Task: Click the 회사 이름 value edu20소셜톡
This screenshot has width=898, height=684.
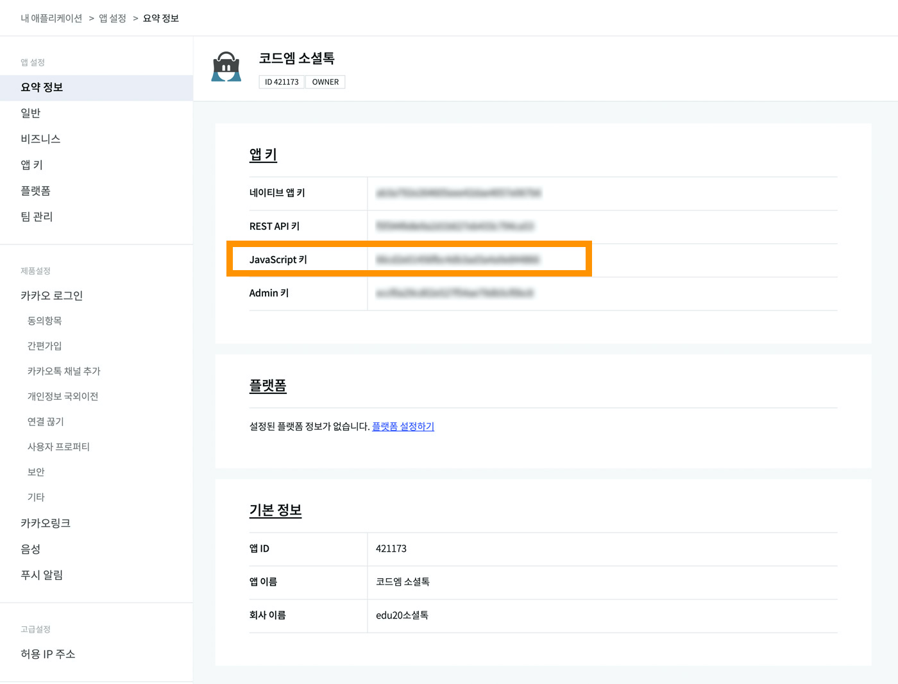Action: click(x=402, y=615)
